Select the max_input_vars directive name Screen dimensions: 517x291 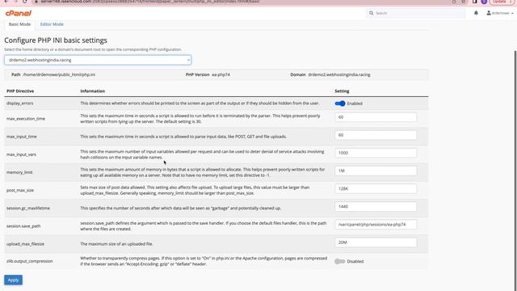[x=22, y=154]
